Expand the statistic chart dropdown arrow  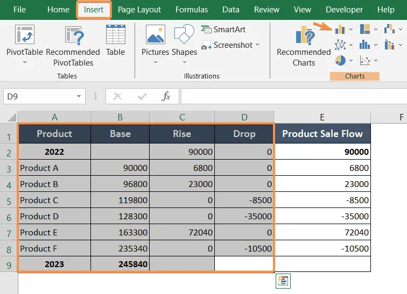tap(376, 45)
